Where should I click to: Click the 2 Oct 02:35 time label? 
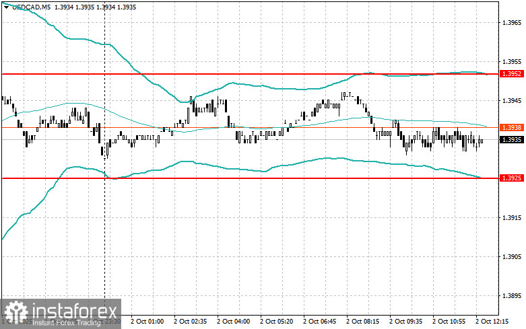click(x=190, y=322)
